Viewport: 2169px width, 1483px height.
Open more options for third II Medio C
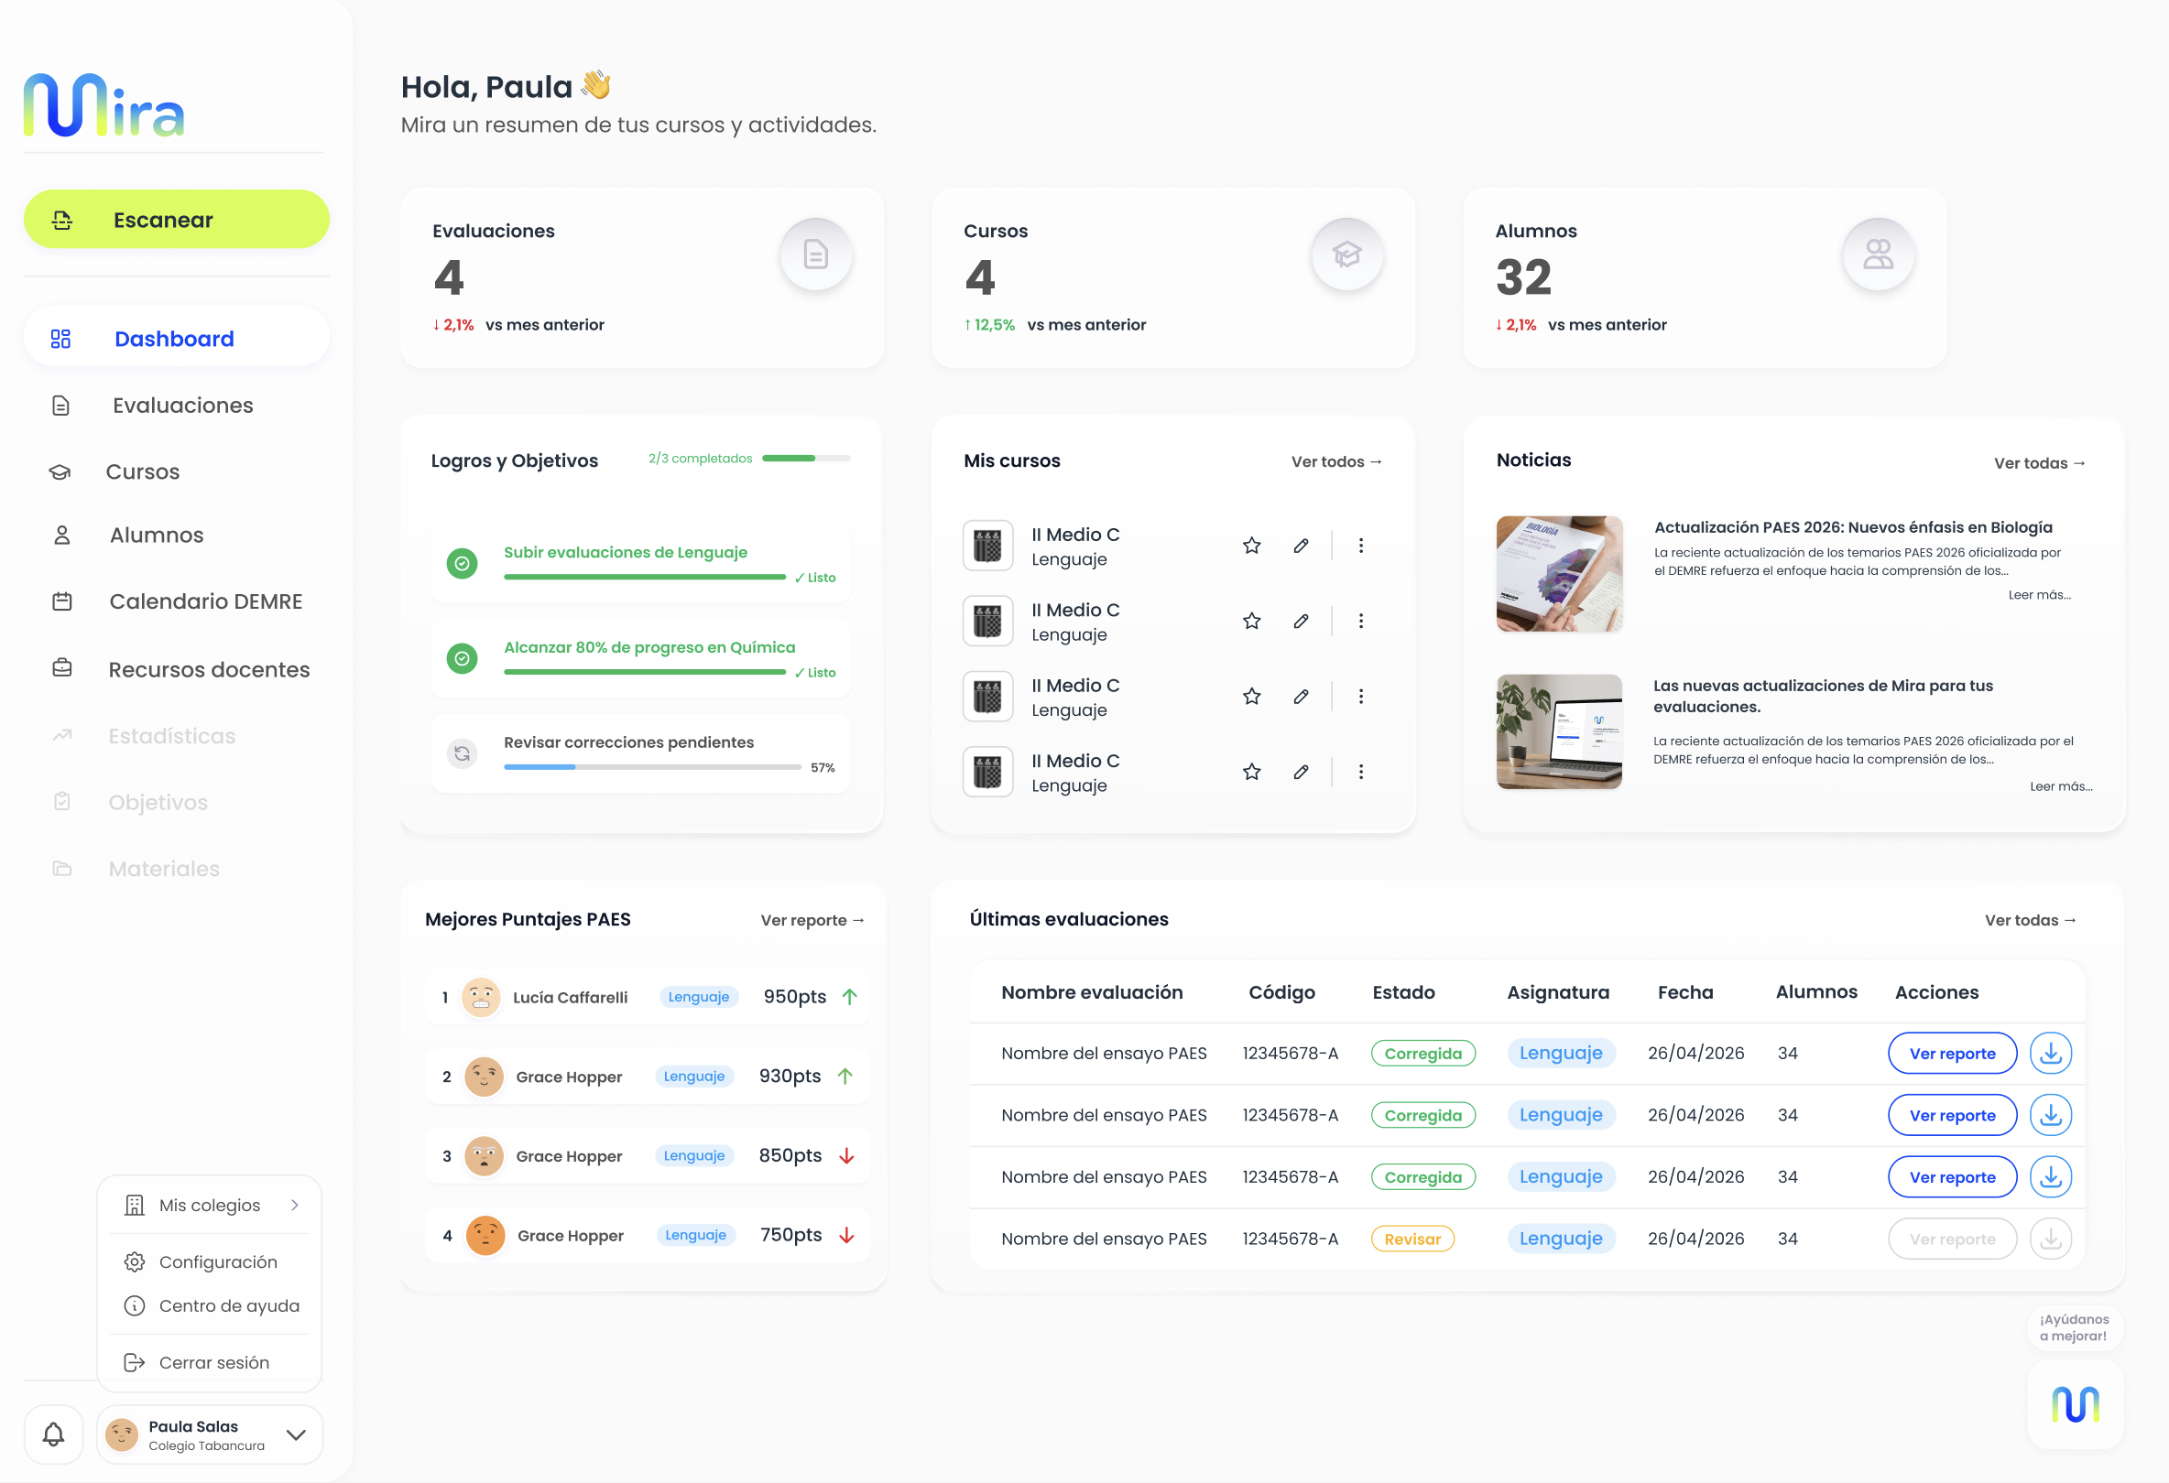click(x=1361, y=697)
